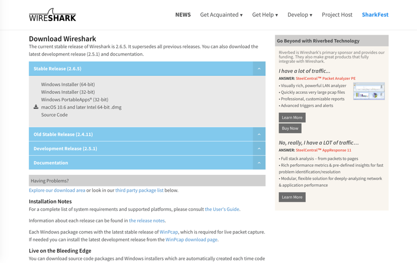Click 'Full stack analysis – from packets to pages'
The image size is (417, 263).
318,159
